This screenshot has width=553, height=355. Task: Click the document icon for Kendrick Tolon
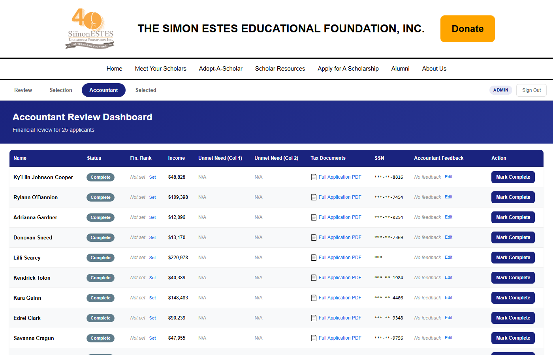(314, 278)
